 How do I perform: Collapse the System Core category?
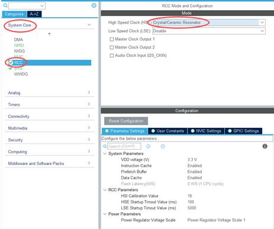tap(89, 25)
